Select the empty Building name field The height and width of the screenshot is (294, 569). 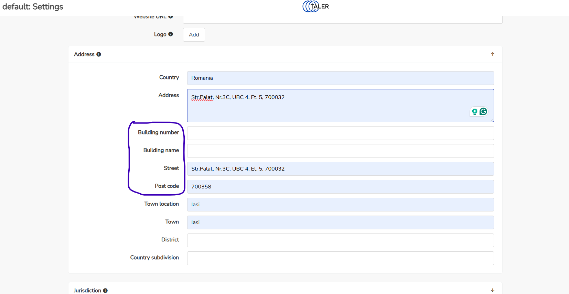340,151
